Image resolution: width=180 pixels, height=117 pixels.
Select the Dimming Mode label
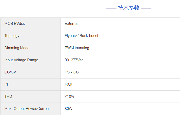17,48
